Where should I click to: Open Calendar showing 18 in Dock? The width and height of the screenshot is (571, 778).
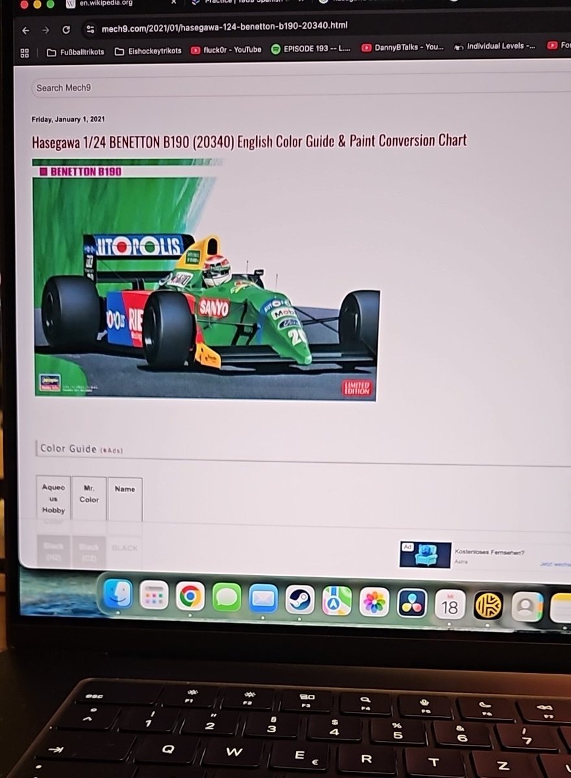coord(449,605)
